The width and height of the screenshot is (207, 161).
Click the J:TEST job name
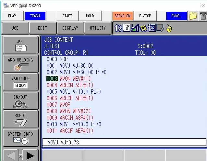[x=52, y=46]
